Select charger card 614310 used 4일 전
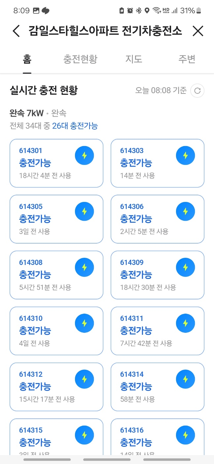The width and height of the screenshot is (214, 464). [56, 331]
